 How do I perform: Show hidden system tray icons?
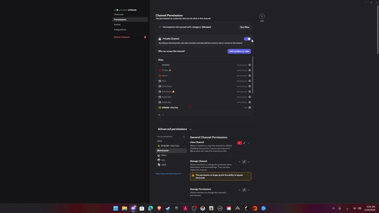click(x=333, y=208)
